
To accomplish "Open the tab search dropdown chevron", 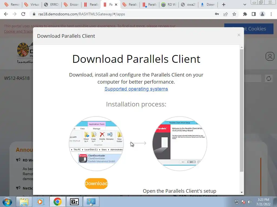I will pyautogui.click(x=245, y=5).
